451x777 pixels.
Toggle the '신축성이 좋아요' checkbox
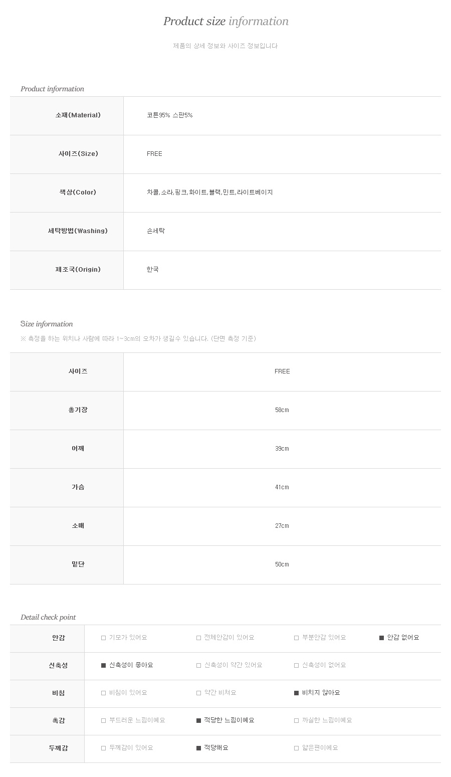click(x=104, y=666)
